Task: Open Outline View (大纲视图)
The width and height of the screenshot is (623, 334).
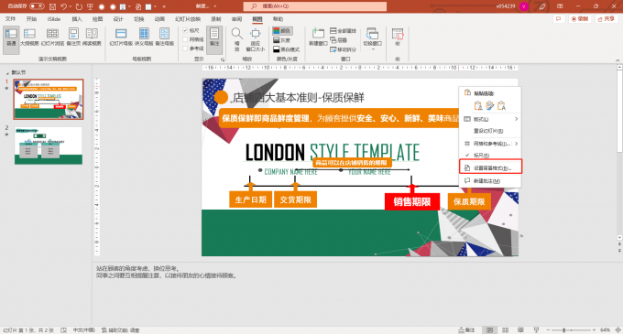Action: [29, 38]
